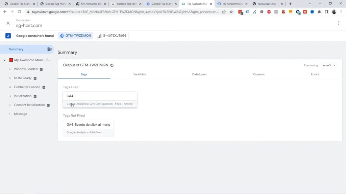The height and width of the screenshot is (194, 346).
Task: Select the GTM-TWZDMQN container chip
Action: point(75,36)
